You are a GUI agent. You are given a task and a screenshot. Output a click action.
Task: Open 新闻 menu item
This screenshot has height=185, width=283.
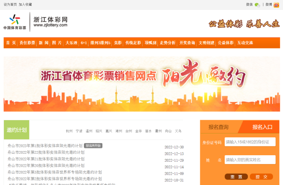click(x=43, y=43)
